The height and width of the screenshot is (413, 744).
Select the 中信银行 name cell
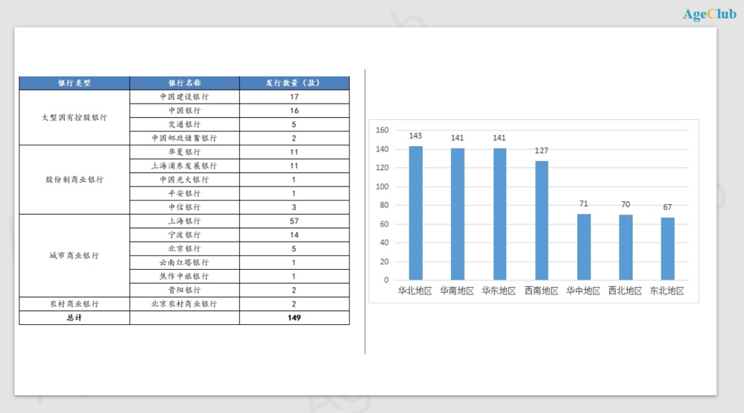click(x=185, y=206)
